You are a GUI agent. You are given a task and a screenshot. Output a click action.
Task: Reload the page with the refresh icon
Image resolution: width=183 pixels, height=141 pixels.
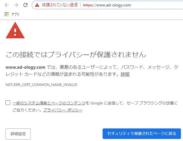[25, 5]
